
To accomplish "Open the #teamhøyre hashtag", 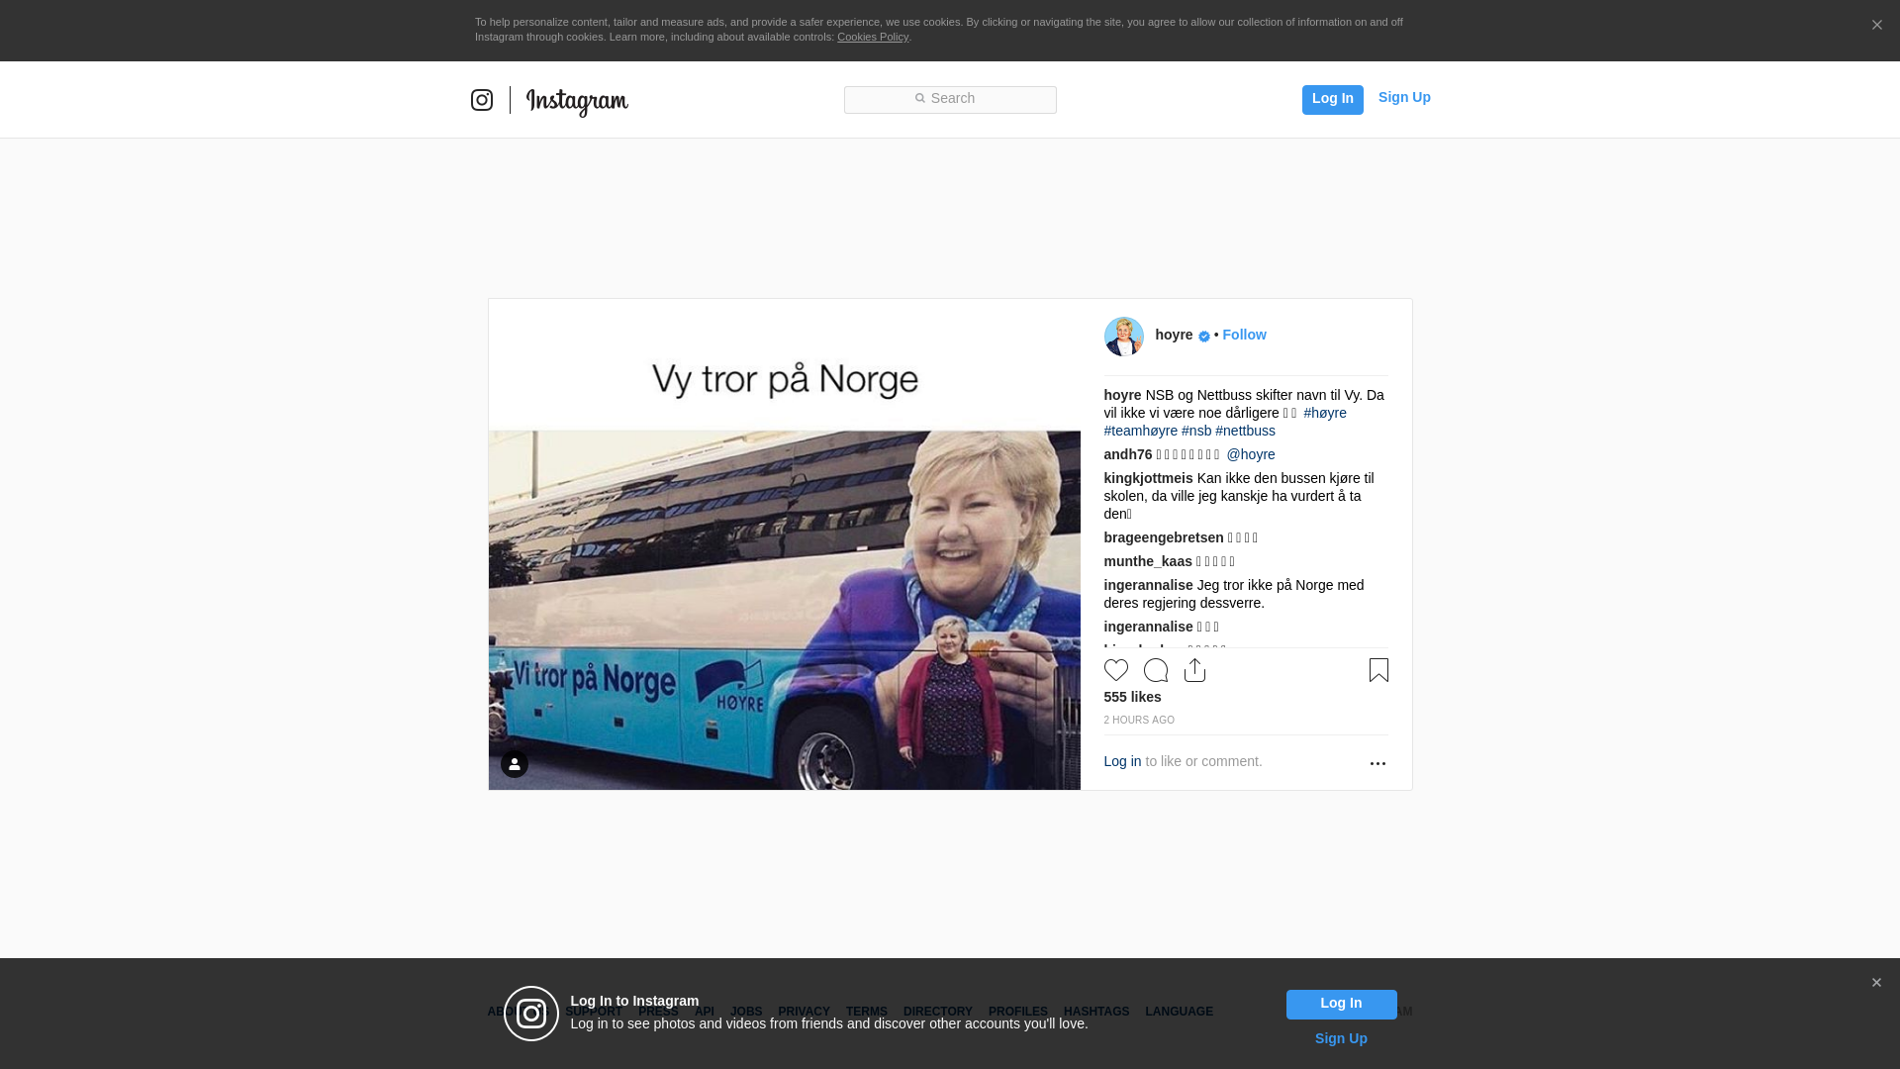I will tap(1140, 431).
